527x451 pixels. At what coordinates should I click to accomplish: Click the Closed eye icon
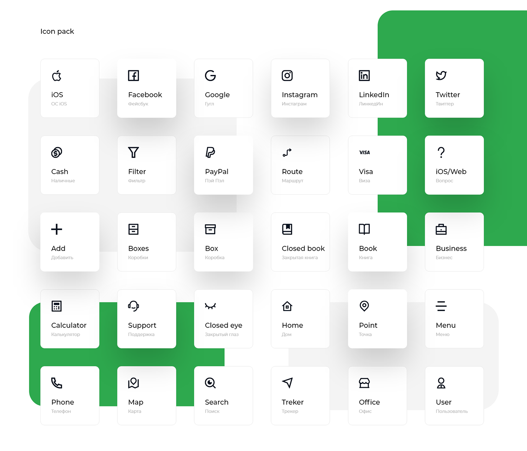coord(210,306)
